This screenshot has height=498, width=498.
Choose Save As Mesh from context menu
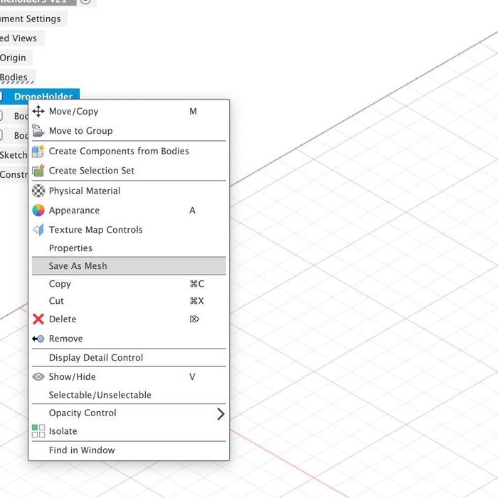(78, 266)
